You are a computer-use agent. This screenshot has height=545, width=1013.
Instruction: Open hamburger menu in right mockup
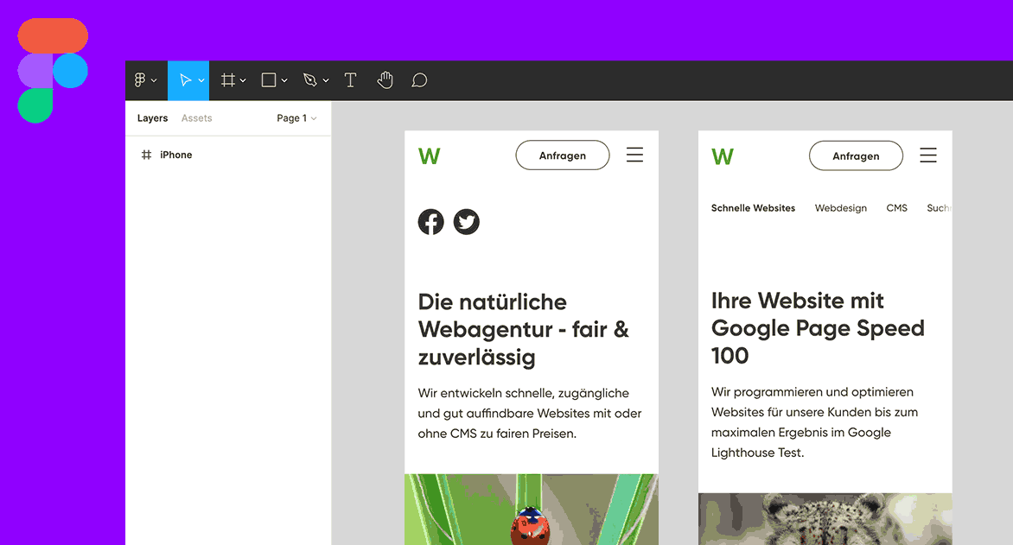point(928,155)
